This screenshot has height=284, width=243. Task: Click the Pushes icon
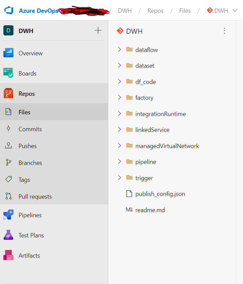point(8,145)
